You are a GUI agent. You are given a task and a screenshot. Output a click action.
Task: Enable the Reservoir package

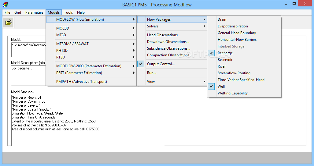[x=244, y=60]
